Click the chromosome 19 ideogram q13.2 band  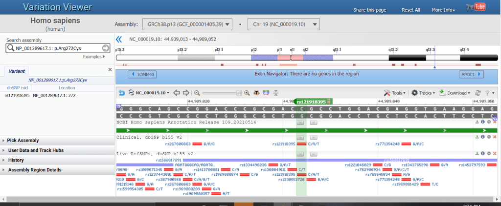[x=407, y=58]
